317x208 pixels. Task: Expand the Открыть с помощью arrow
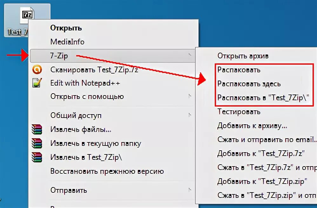pyautogui.click(x=190, y=96)
